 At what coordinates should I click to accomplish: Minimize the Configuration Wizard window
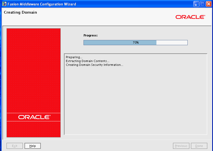point(196,4)
